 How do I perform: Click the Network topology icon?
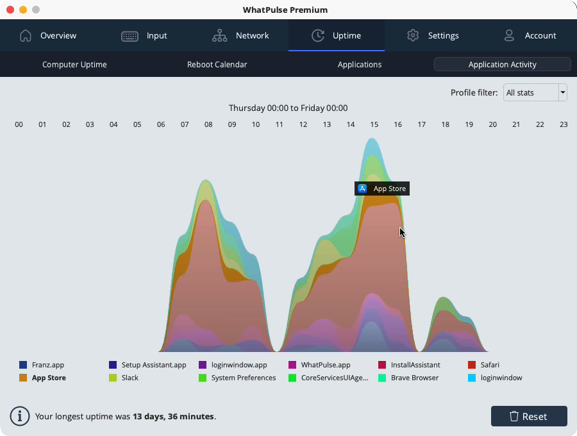(220, 36)
